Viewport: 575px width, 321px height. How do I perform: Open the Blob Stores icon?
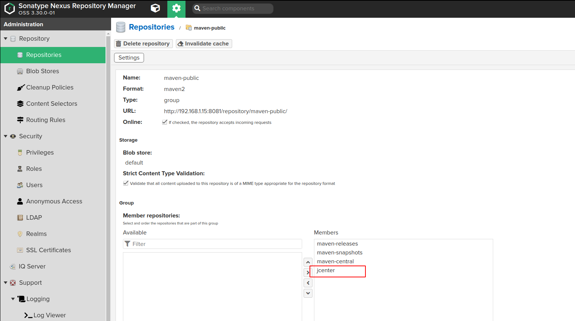pyautogui.click(x=20, y=71)
